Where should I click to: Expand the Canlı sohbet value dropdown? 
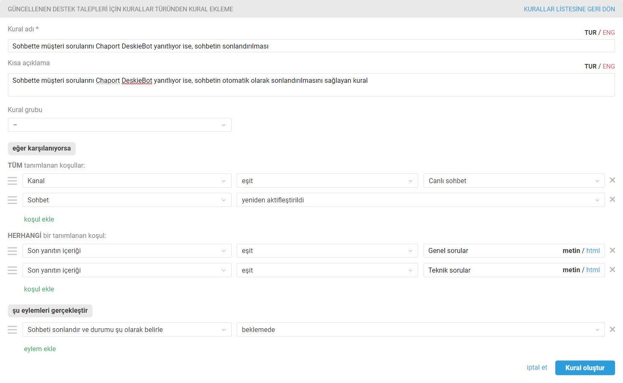tap(514, 181)
